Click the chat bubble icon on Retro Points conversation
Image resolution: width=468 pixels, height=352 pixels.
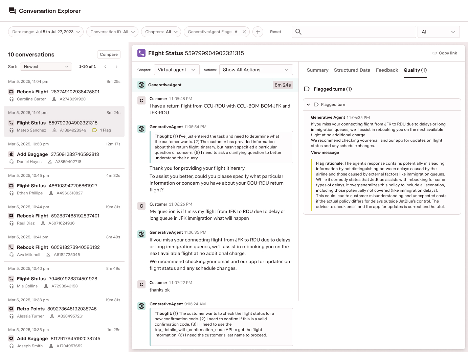point(11,309)
